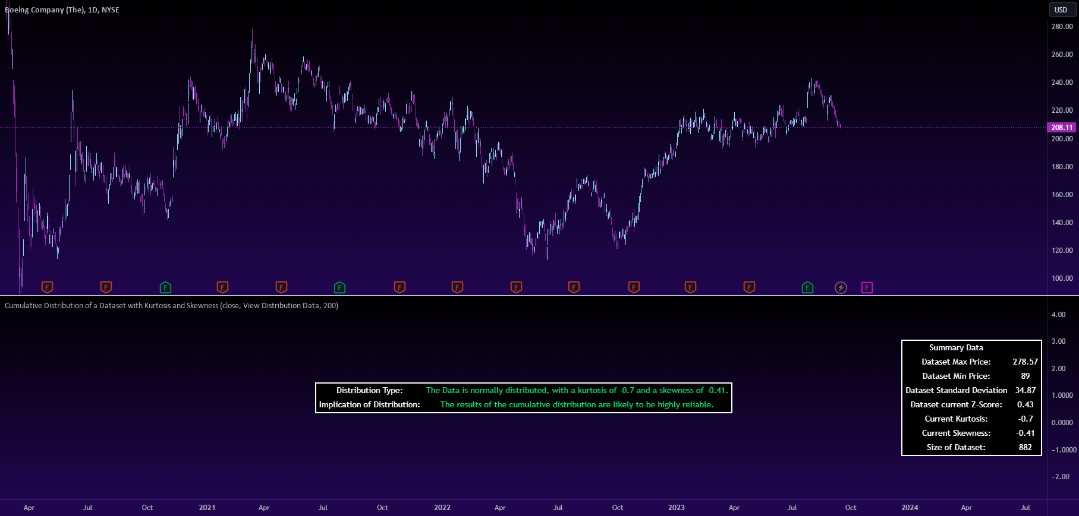Viewport: 1079px width, 516px height.
Task: Open the green July 2023 earnings marker
Action: (807, 287)
